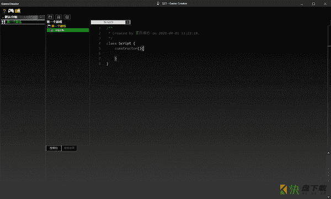Select the green highlighted script file row
Image resolution: width=331 pixels, height=199 pixels.
coord(68,30)
